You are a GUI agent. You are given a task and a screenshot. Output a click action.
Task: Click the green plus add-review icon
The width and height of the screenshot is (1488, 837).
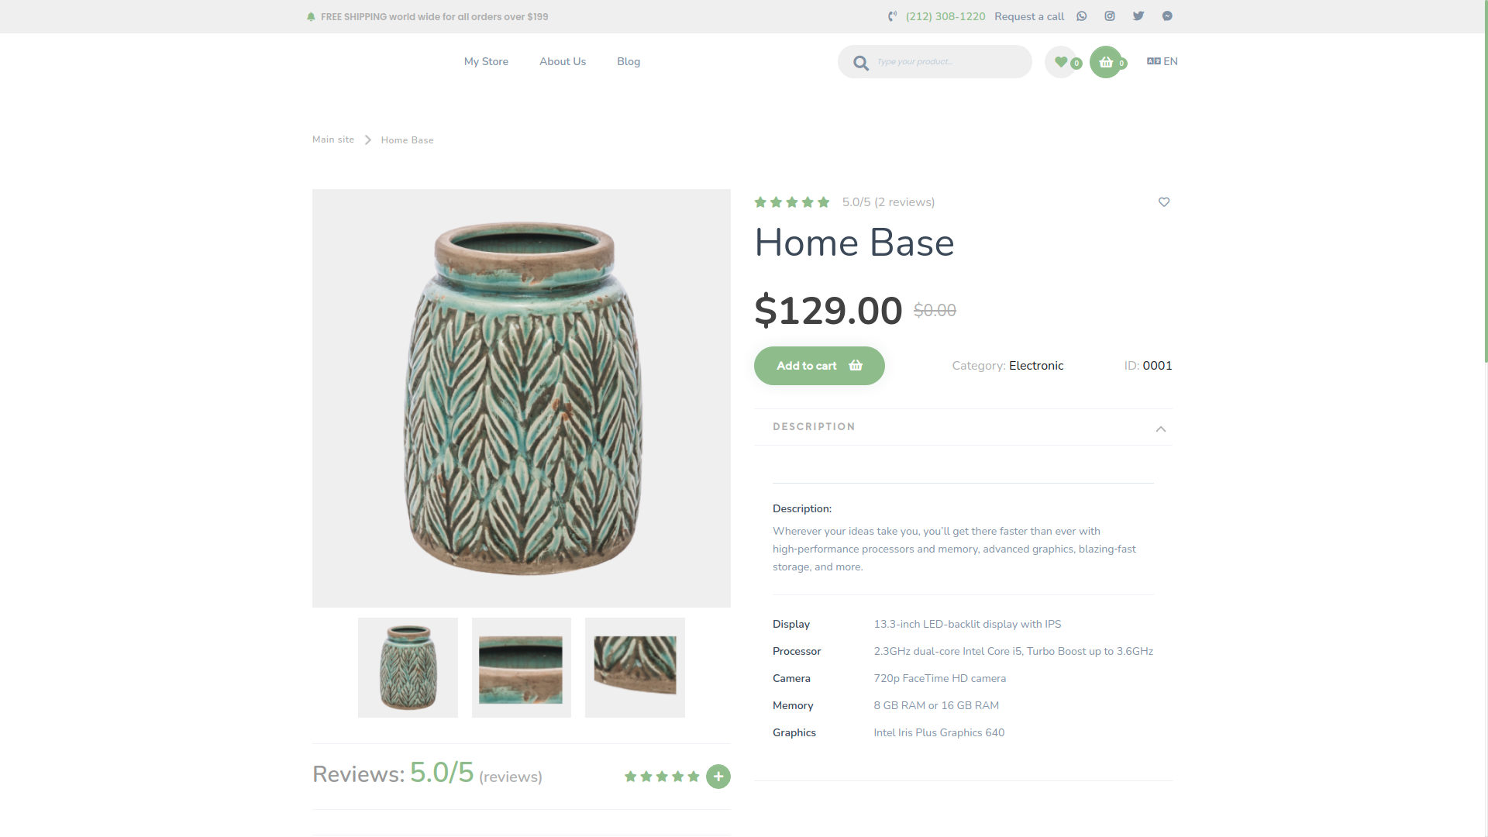click(x=718, y=777)
